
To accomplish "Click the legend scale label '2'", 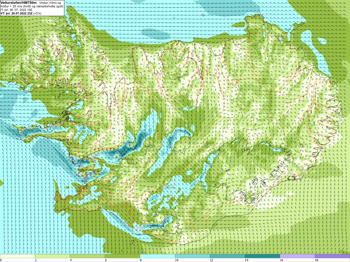I will point(36,260).
